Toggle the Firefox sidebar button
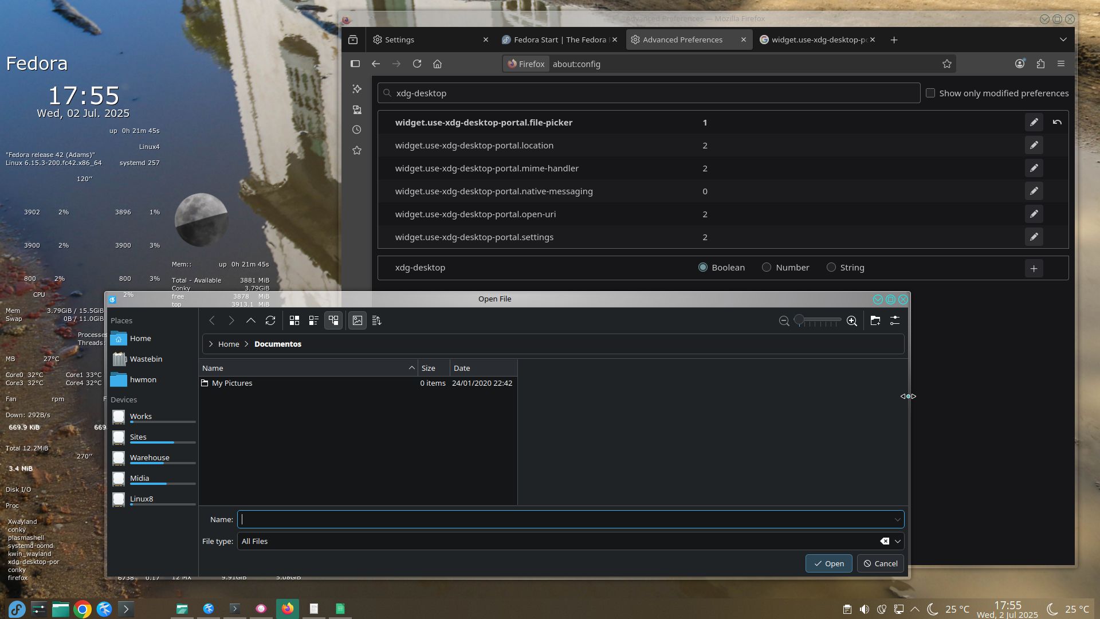Image resolution: width=1100 pixels, height=619 pixels. (x=355, y=64)
